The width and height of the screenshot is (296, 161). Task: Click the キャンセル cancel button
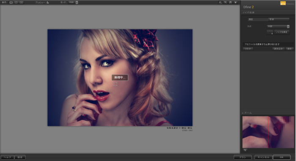pyautogui.click(x=263, y=157)
